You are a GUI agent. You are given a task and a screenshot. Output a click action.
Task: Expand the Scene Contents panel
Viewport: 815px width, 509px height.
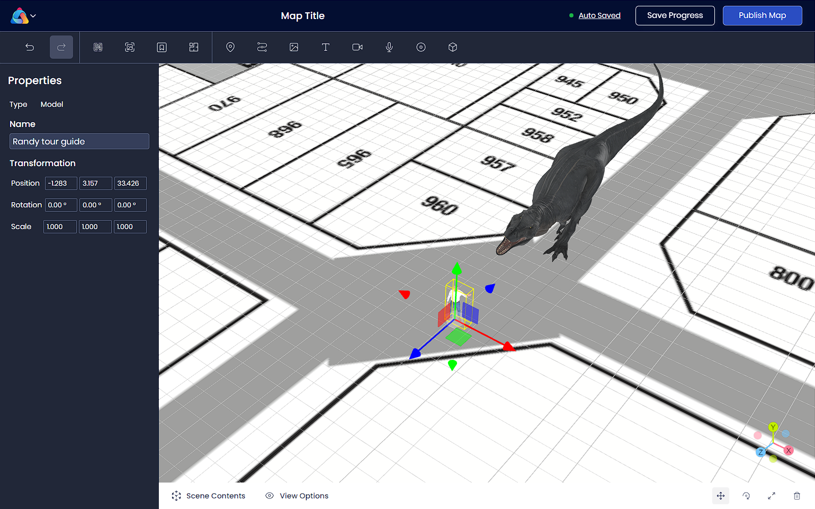209,496
